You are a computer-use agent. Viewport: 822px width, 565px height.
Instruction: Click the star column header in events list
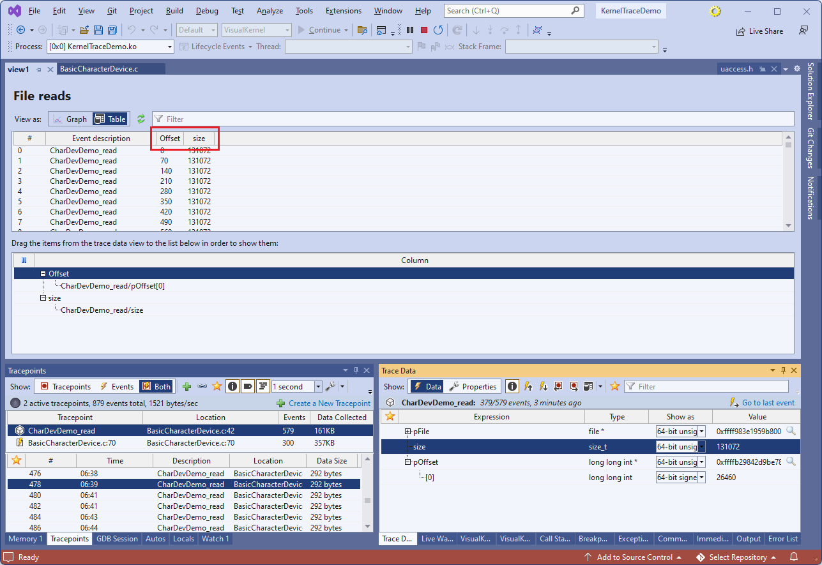pyautogui.click(x=17, y=460)
